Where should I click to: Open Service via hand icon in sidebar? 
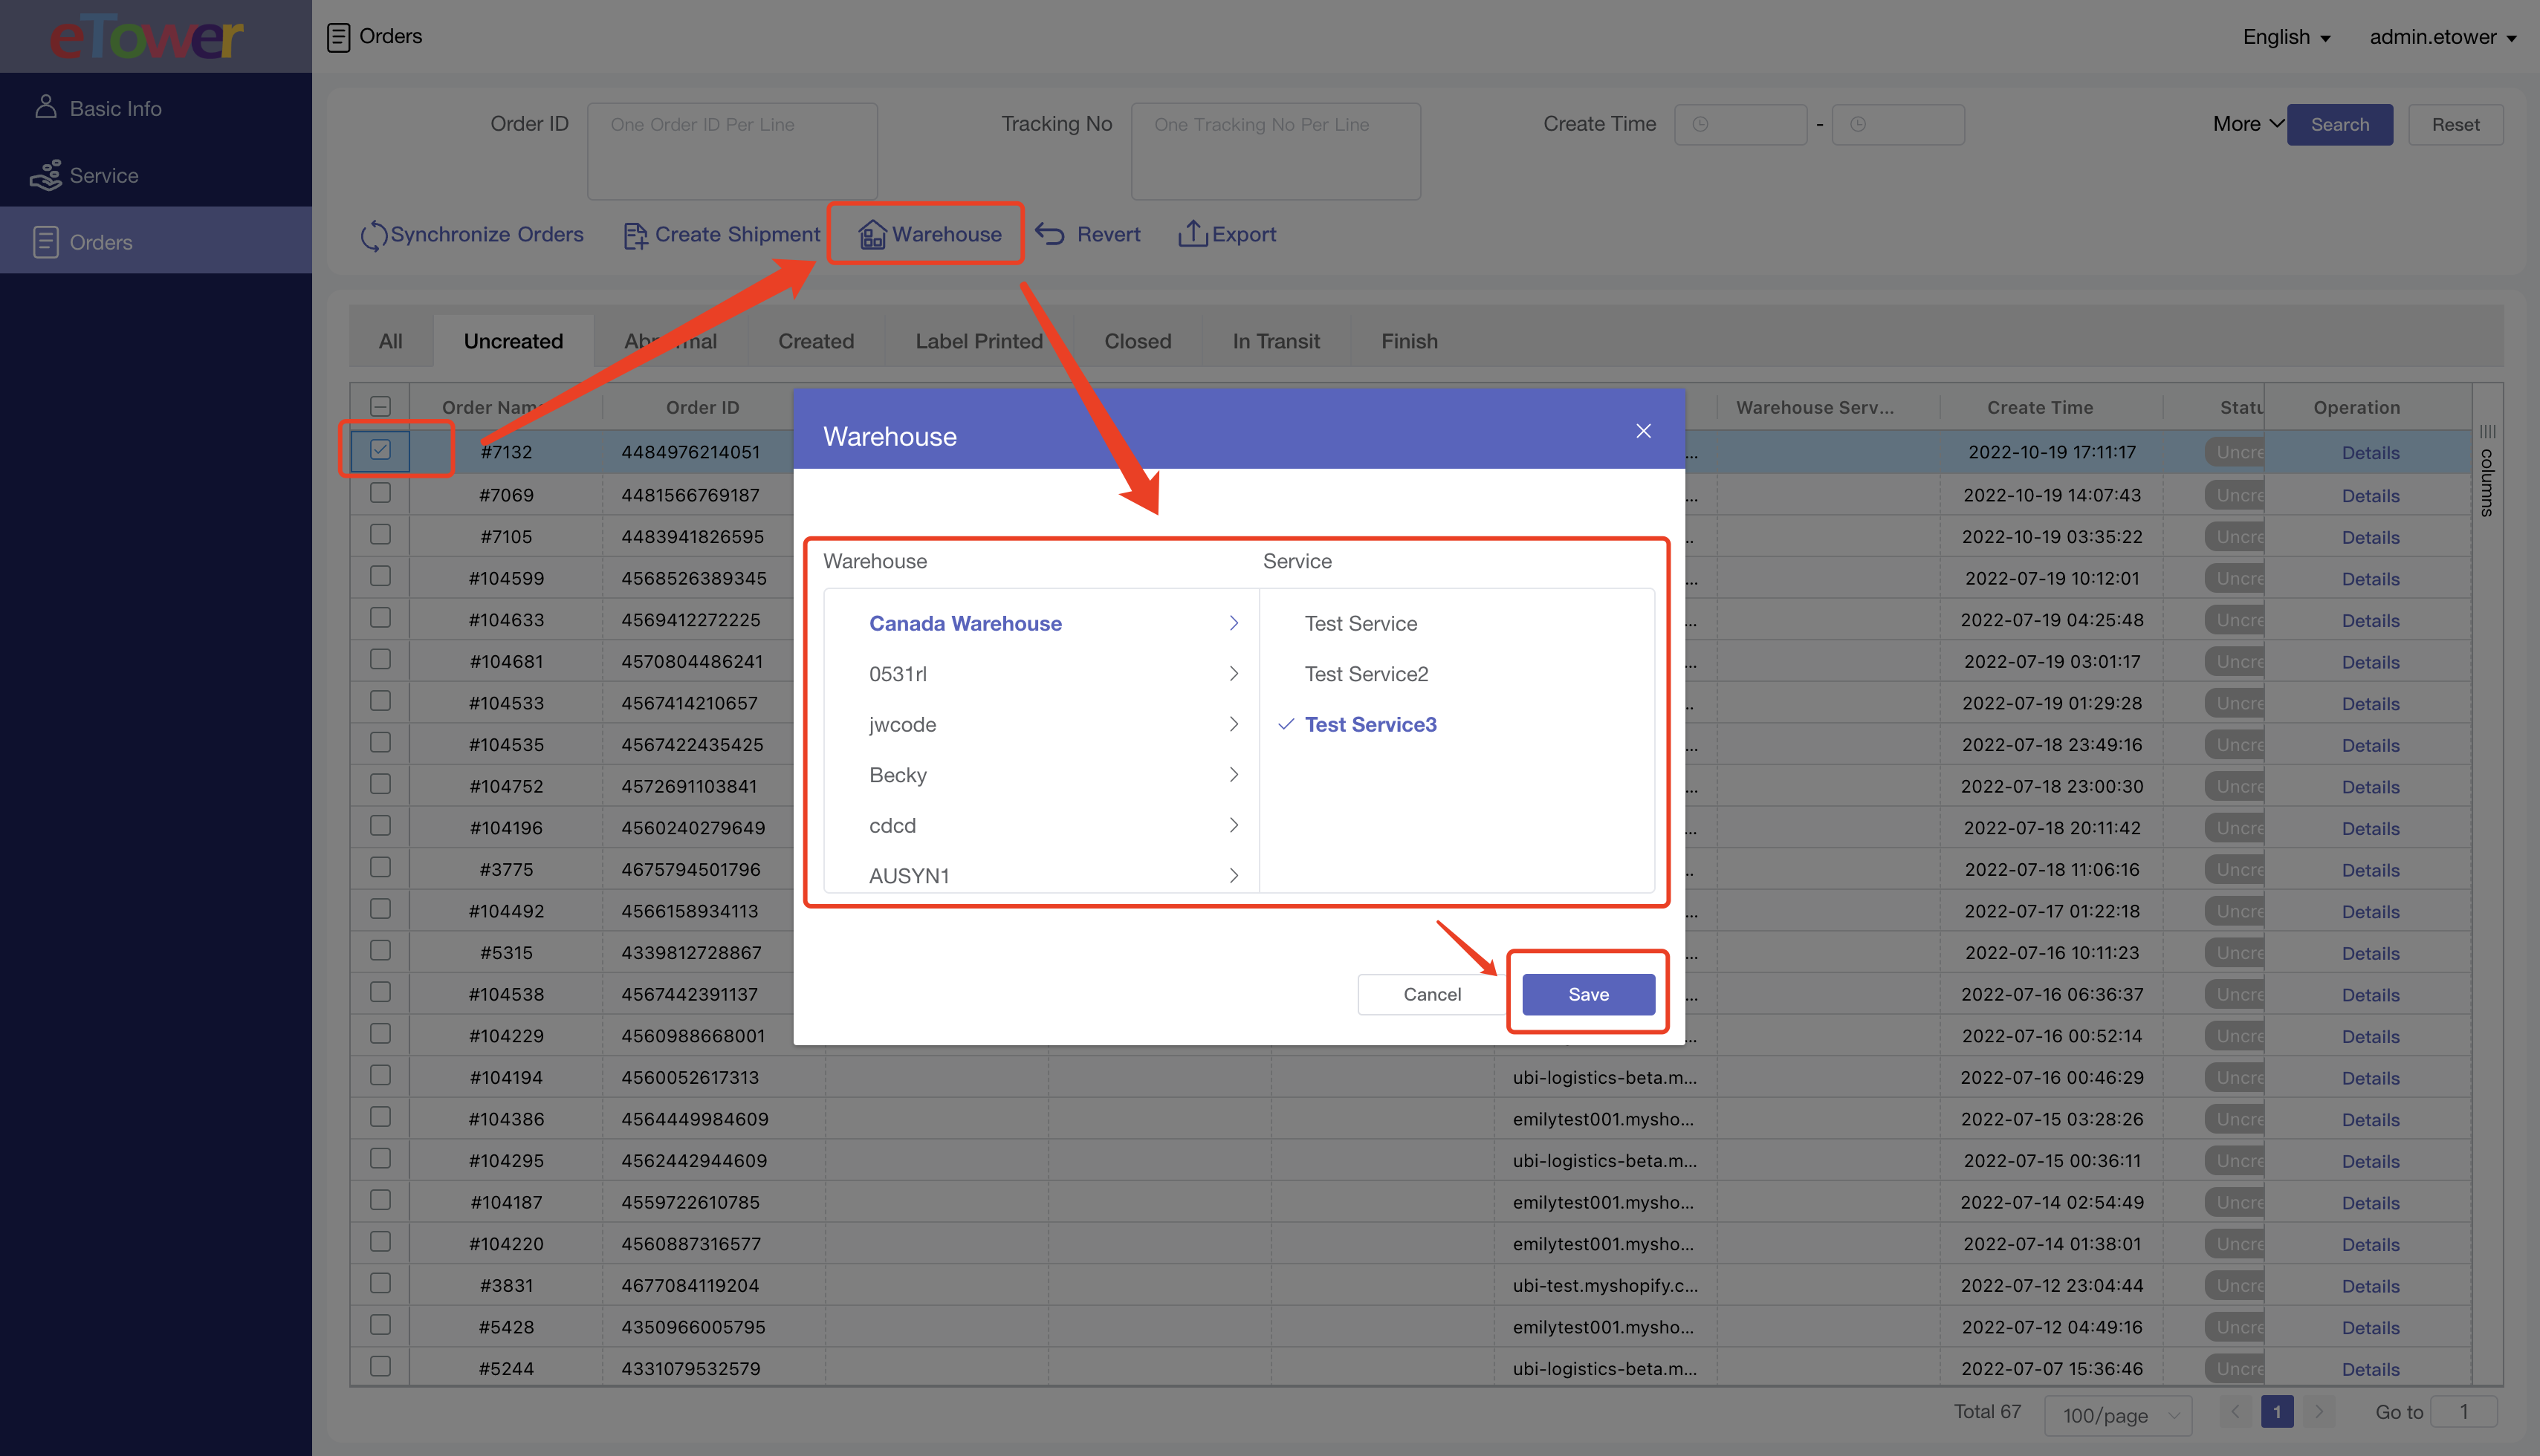(45, 175)
